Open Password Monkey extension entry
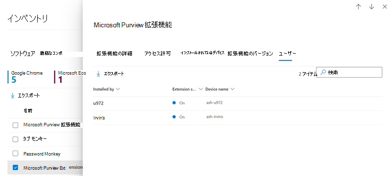Viewport: 391px width, 176px height. click(x=42, y=154)
